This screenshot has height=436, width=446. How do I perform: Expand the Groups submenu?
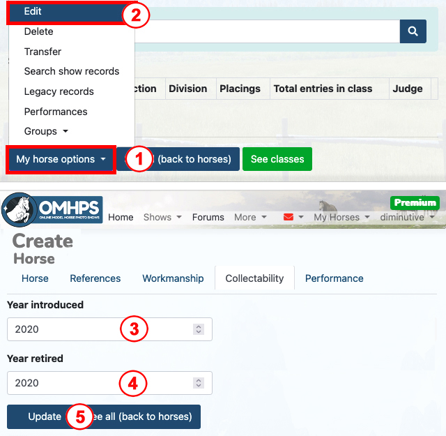tap(46, 131)
